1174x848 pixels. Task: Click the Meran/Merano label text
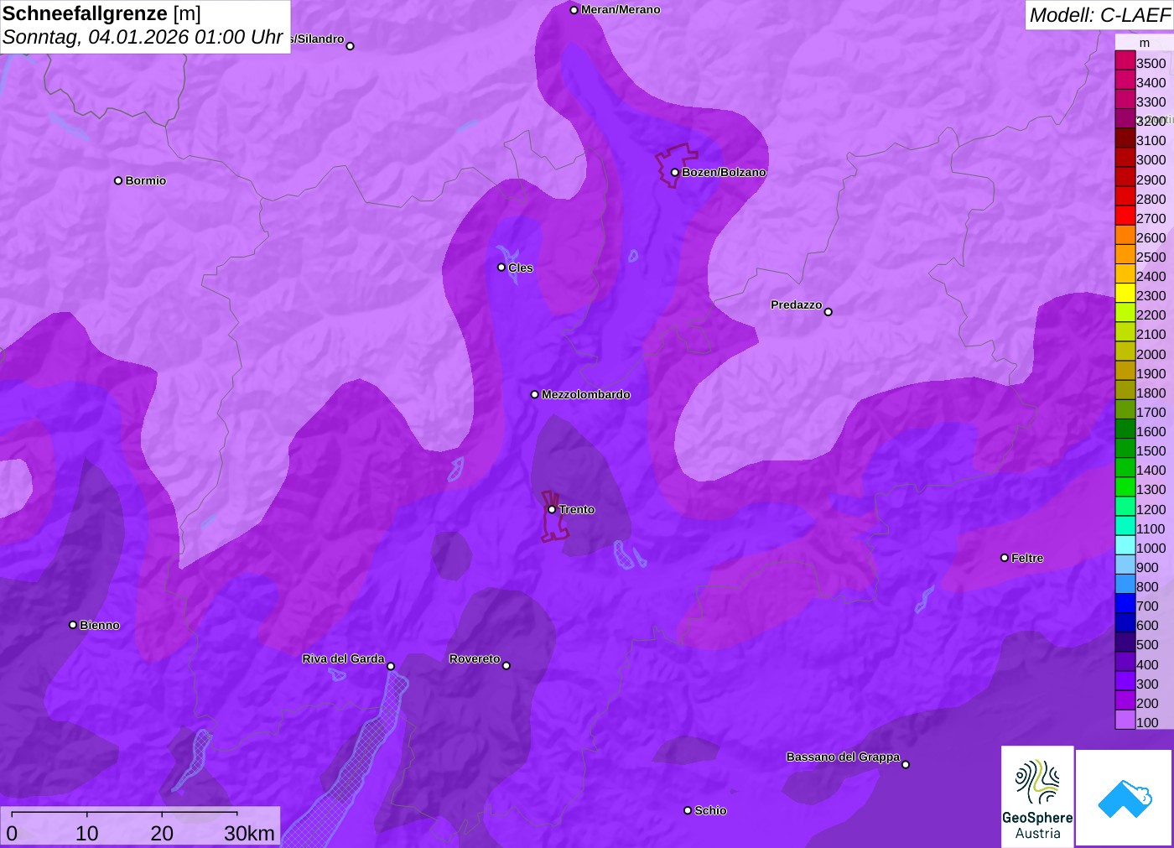tap(621, 9)
